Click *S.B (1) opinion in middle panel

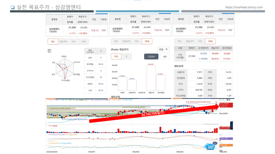click(158, 30)
